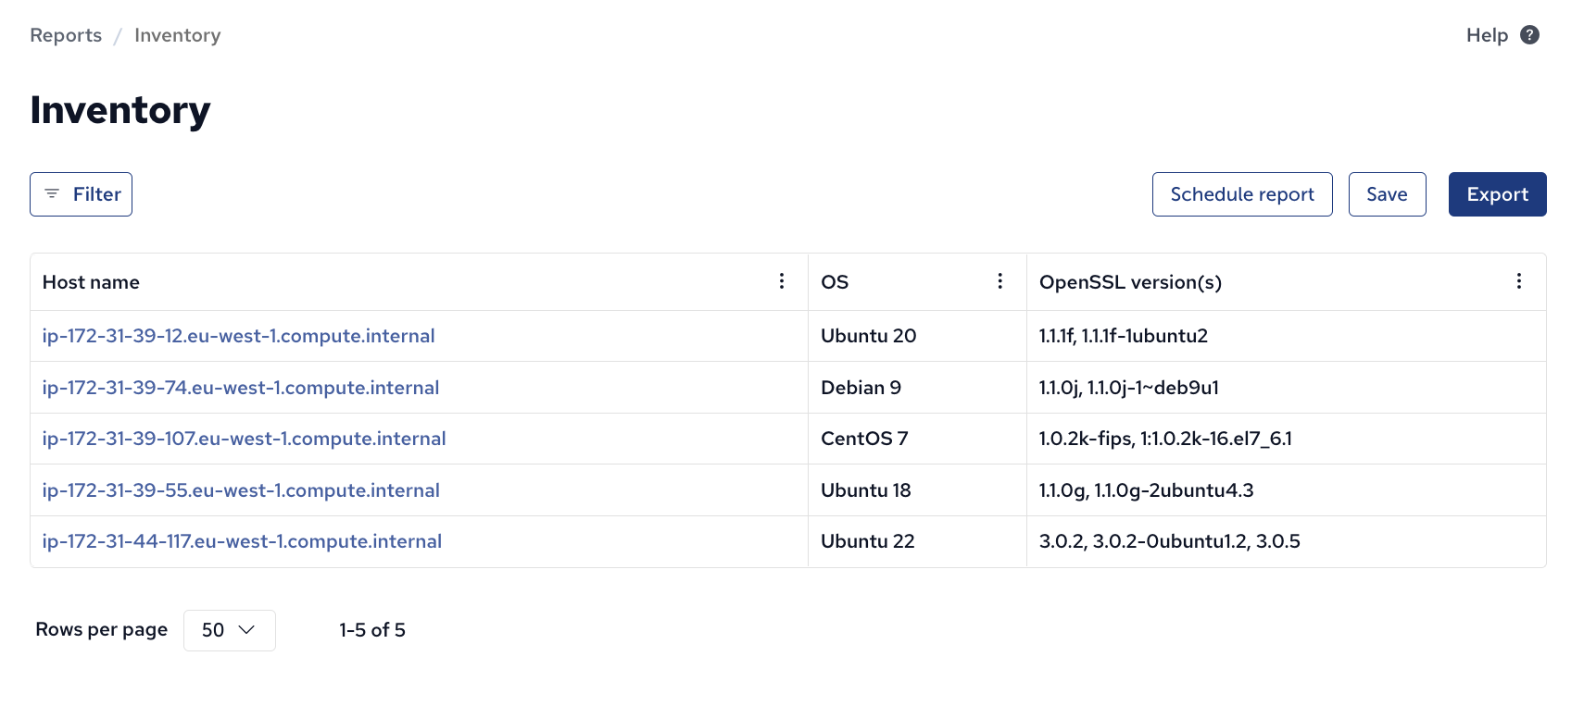Click the Host name column header

(91, 282)
